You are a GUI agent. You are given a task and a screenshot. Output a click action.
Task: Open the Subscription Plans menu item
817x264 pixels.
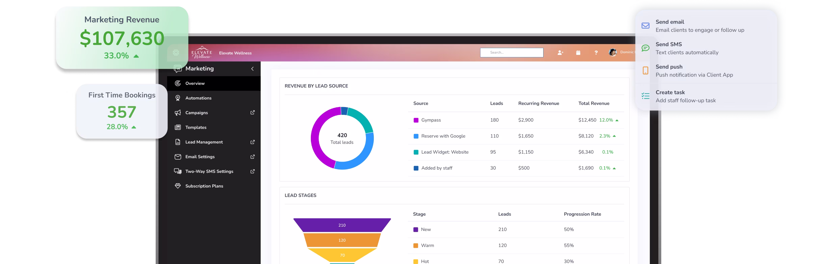point(214,186)
